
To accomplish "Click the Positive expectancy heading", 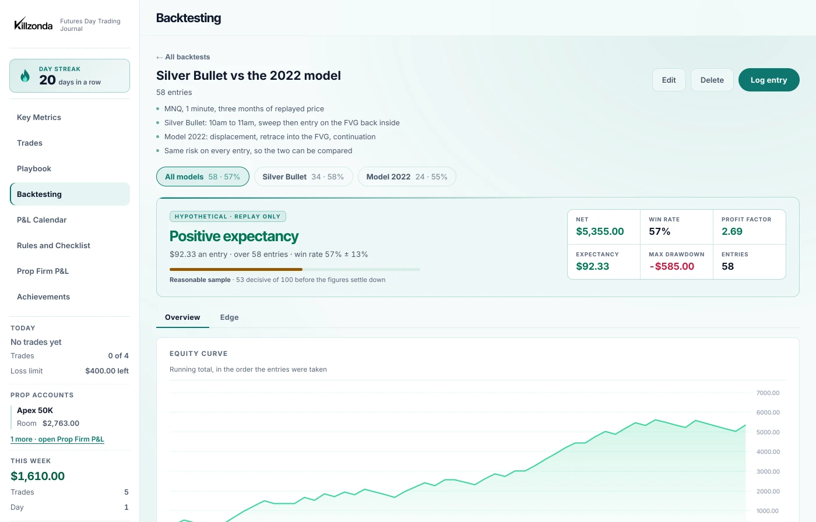I will (x=234, y=236).
